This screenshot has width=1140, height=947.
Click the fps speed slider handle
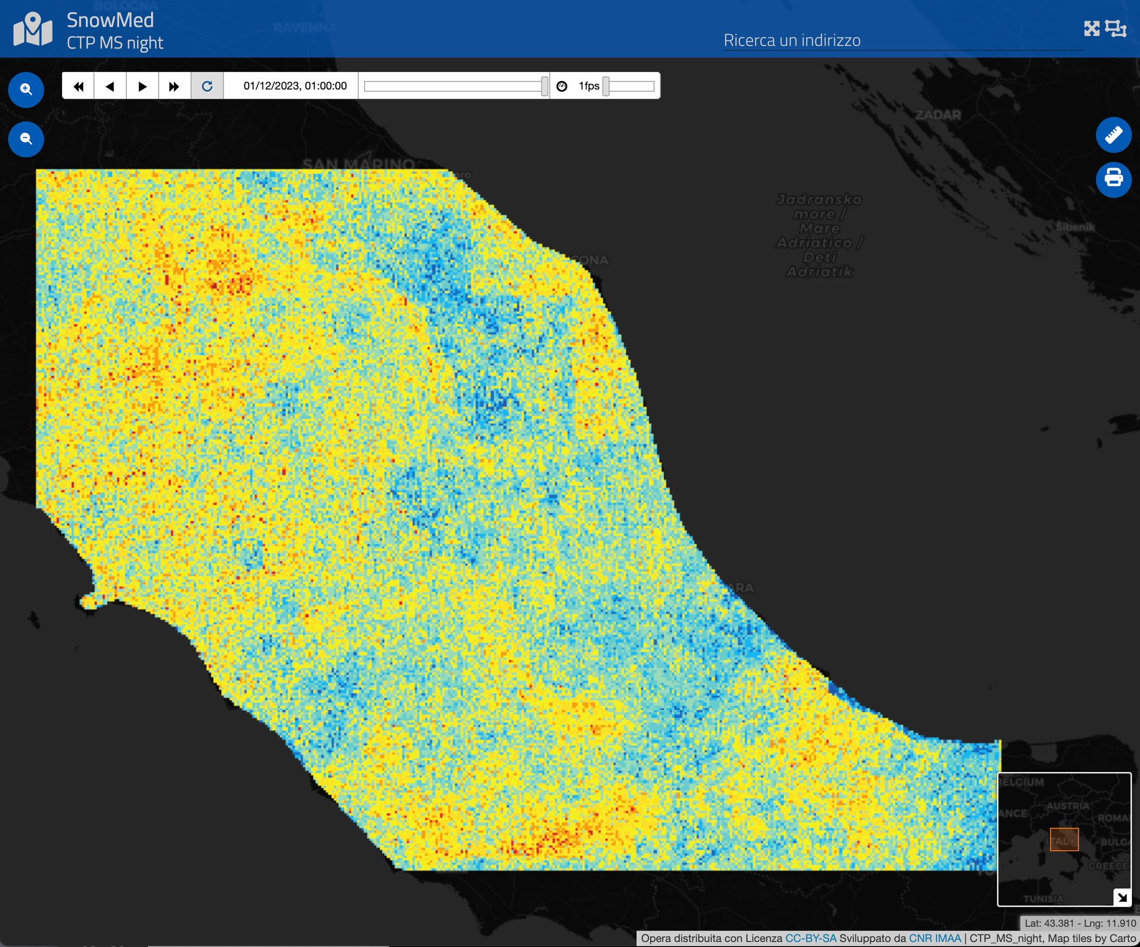[606, 86]
